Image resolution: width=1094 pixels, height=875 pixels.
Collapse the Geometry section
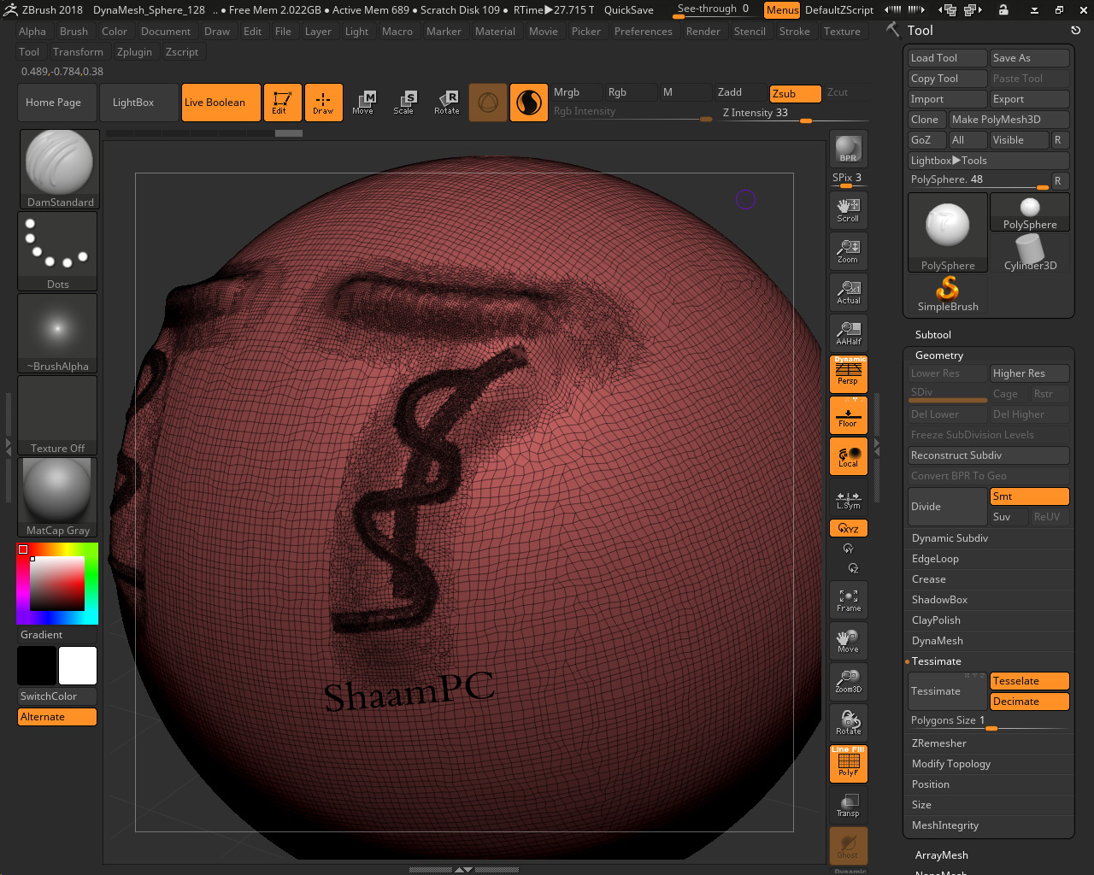pyautogui.click(x=939, y=355)
